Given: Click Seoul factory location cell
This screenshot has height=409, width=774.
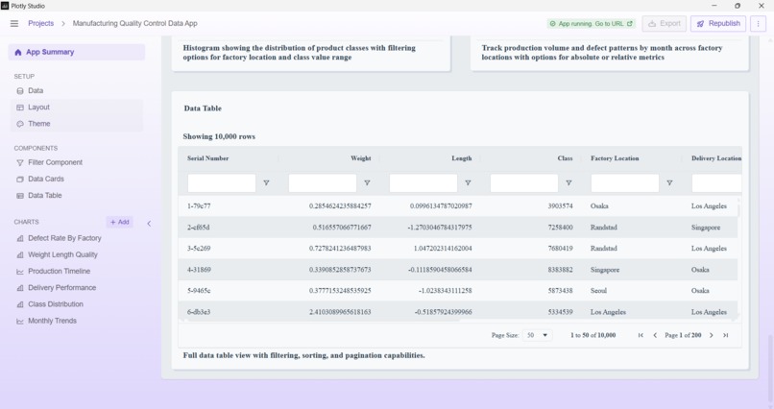Looking at the screenshot, I should point(599,291).
